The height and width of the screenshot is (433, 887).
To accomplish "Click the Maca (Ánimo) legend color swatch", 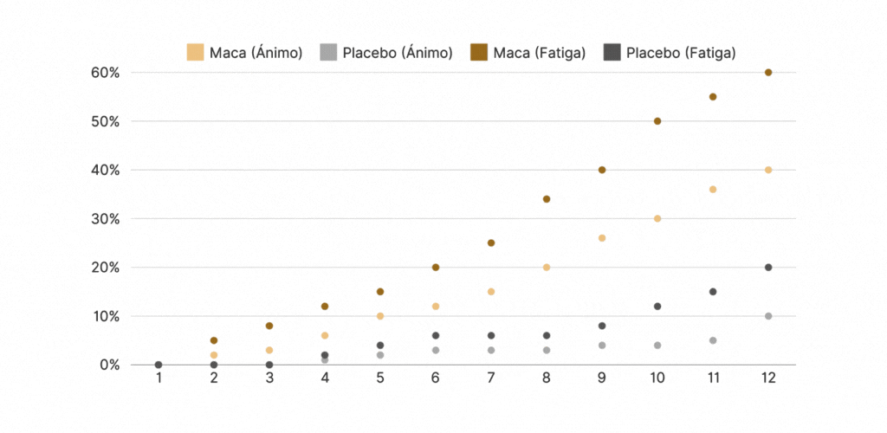I will pyautogui.click(x=195, y=53).
